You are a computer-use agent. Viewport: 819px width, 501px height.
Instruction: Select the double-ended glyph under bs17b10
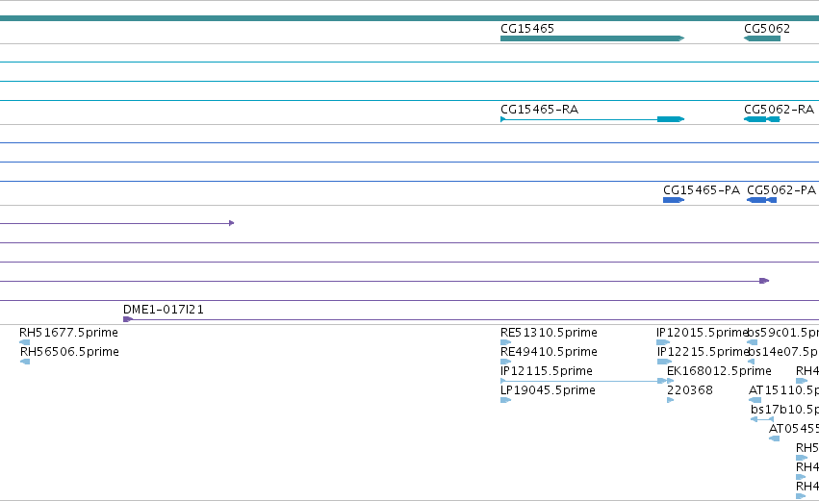pos(762,419)
